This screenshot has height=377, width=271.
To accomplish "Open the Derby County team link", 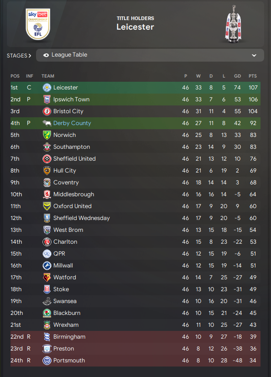I will click(x=72, y=123).
